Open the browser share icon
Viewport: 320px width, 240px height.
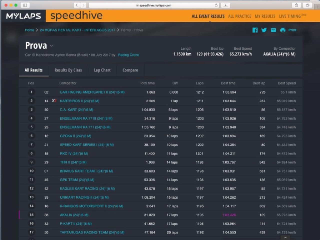tap(296, 5)
